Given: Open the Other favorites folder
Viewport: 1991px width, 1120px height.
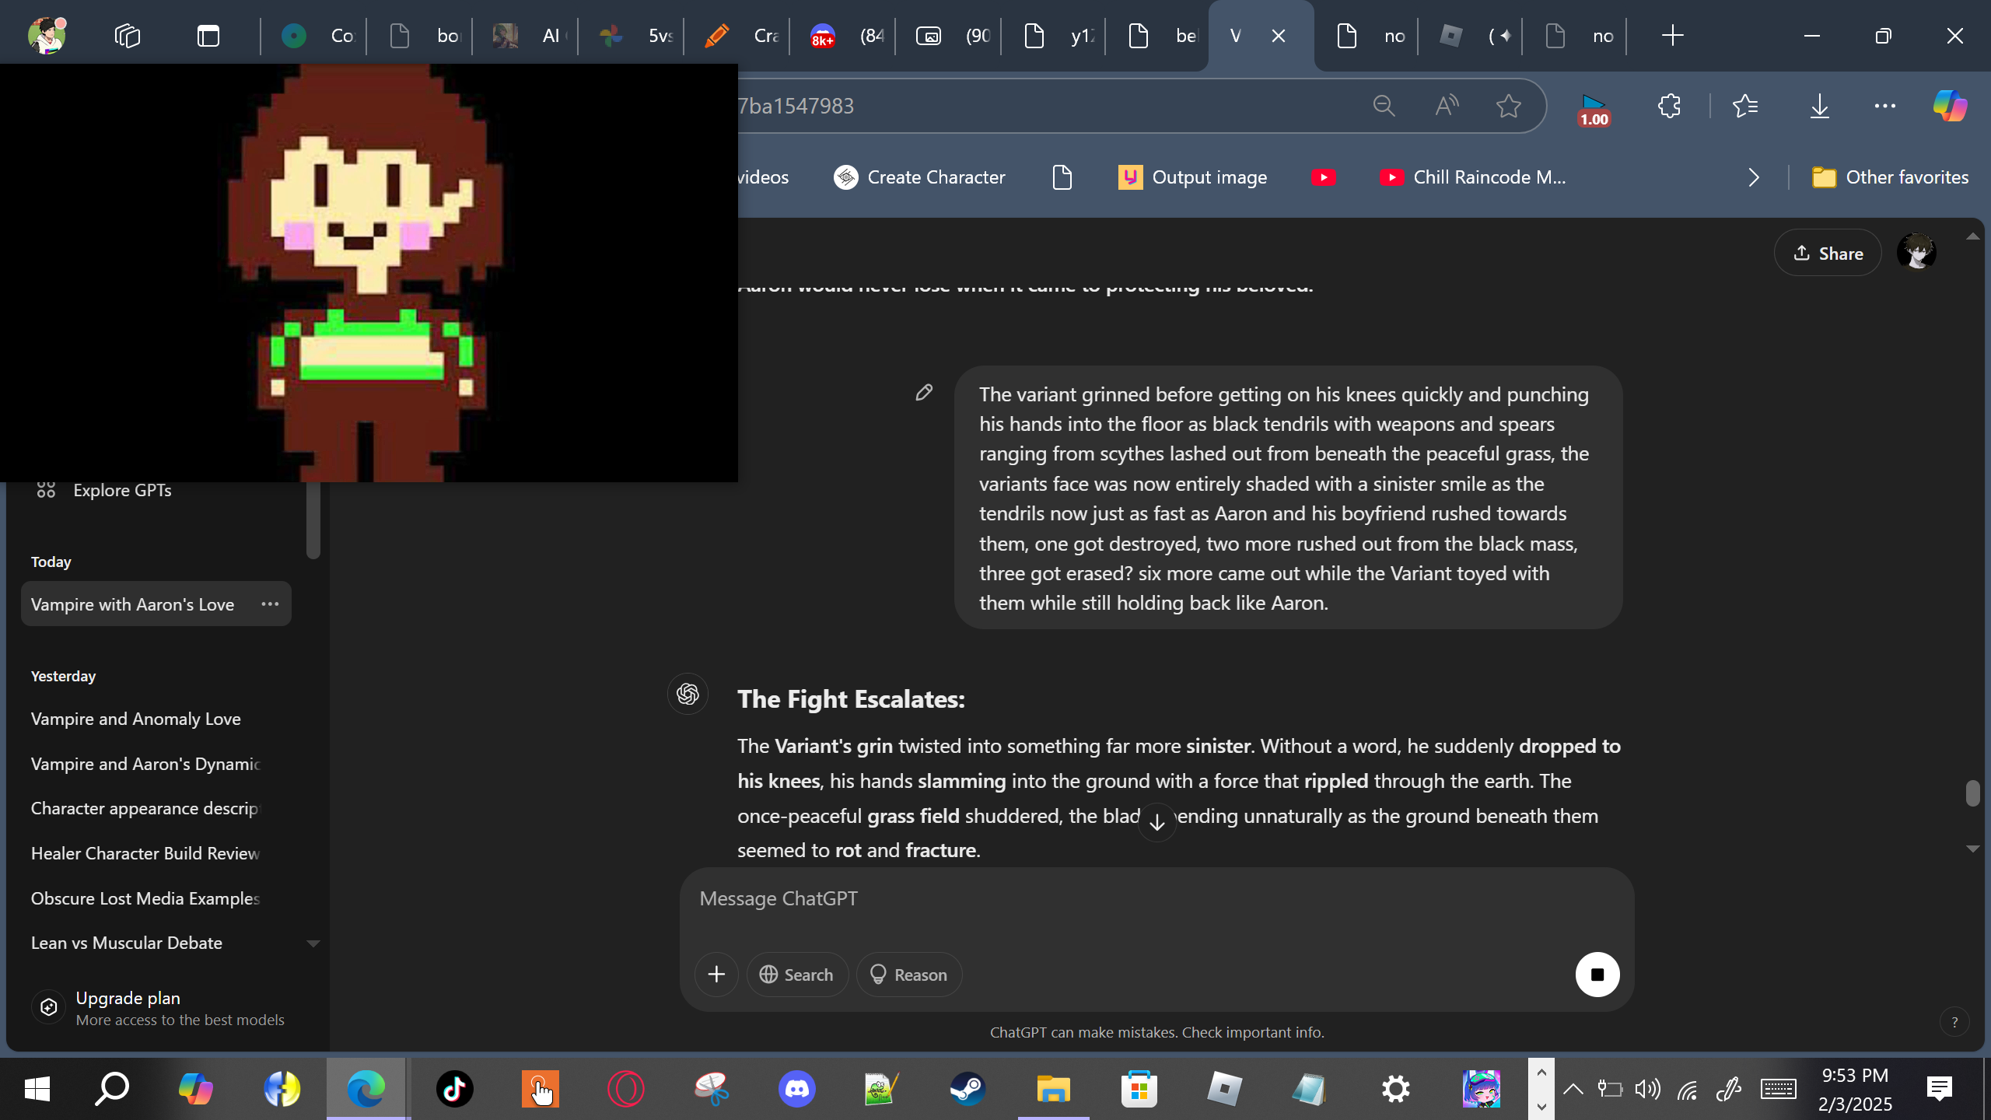Looking at the screenshot, I should (1890, 177).
